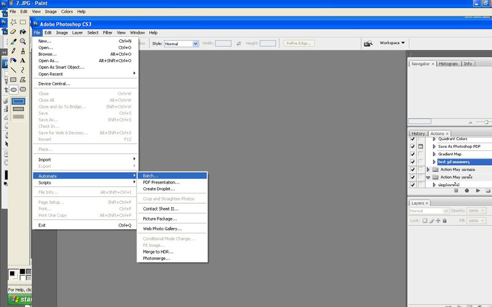Open the Open Recent submenu

[x=85, y=74]
